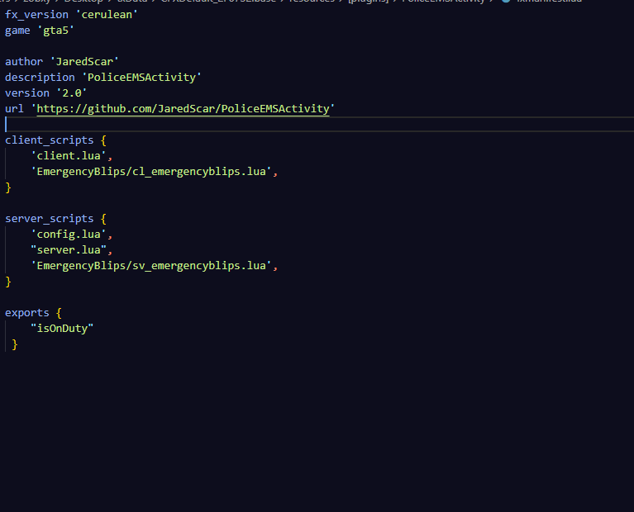Select the "server.lua" entry
Screen dimensions: 634x512
tap(69, 249)
